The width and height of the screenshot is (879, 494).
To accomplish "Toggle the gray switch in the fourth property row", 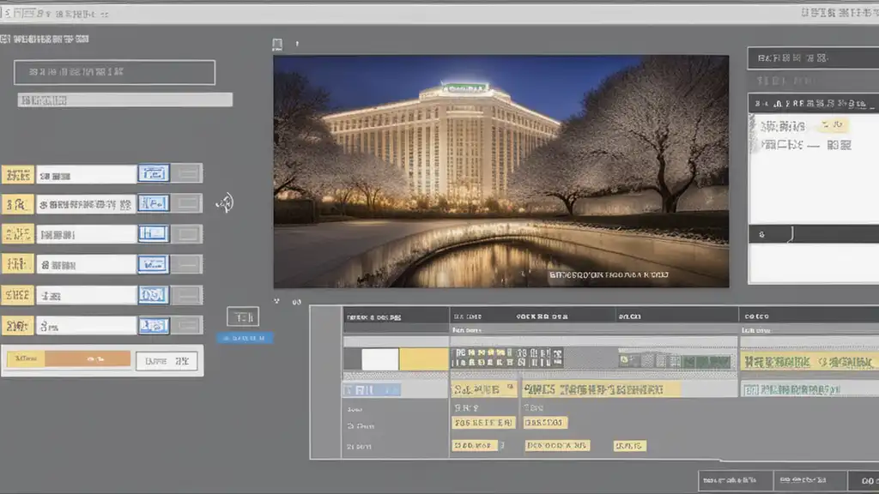I will pyautogui.click(x=187, y=264).
